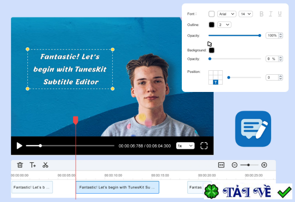Select the partly hidden 'Fantas' timeline clip
295x202 pixels.
click(195, 187)
